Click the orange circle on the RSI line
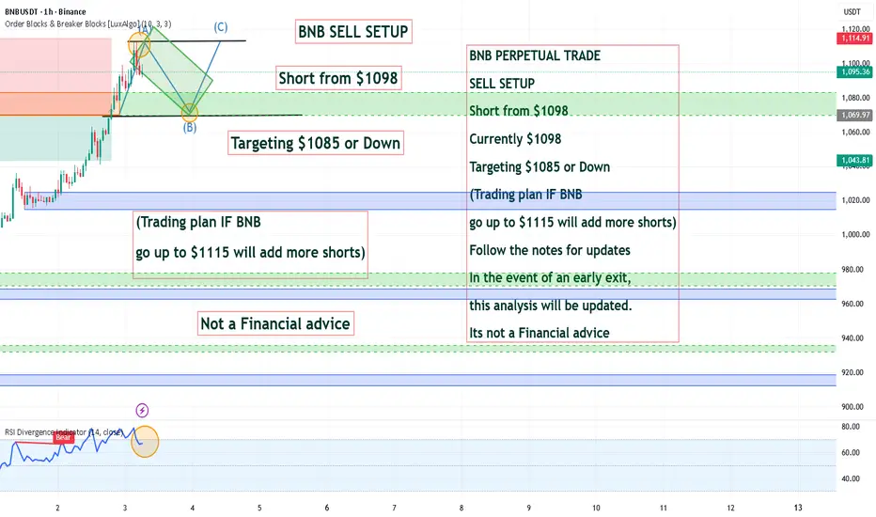Image resolution: width=876 pixels, height=517 pixels. coord(144,442)
